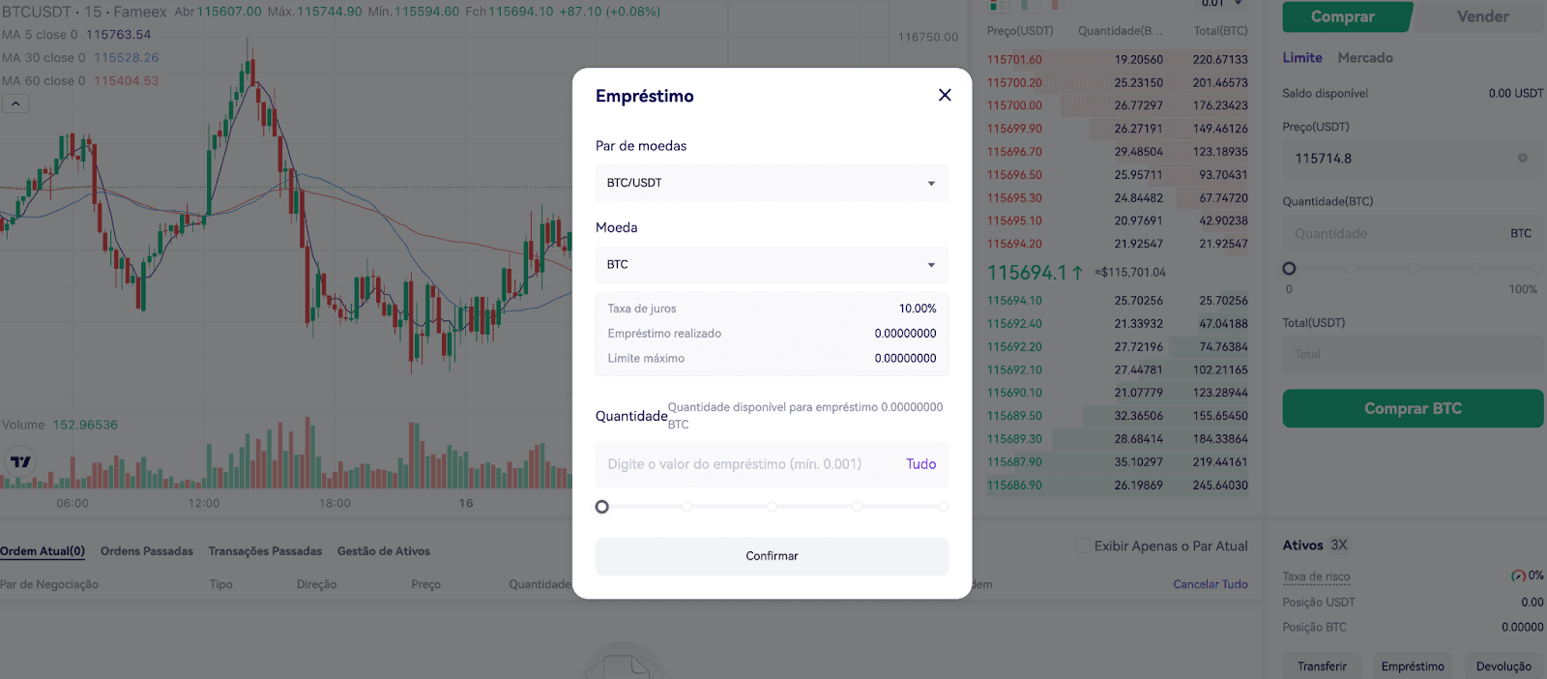Open the order book precision 0.01 dropdown
This screenshot has height=679, width=1547.
(1221, 4)
